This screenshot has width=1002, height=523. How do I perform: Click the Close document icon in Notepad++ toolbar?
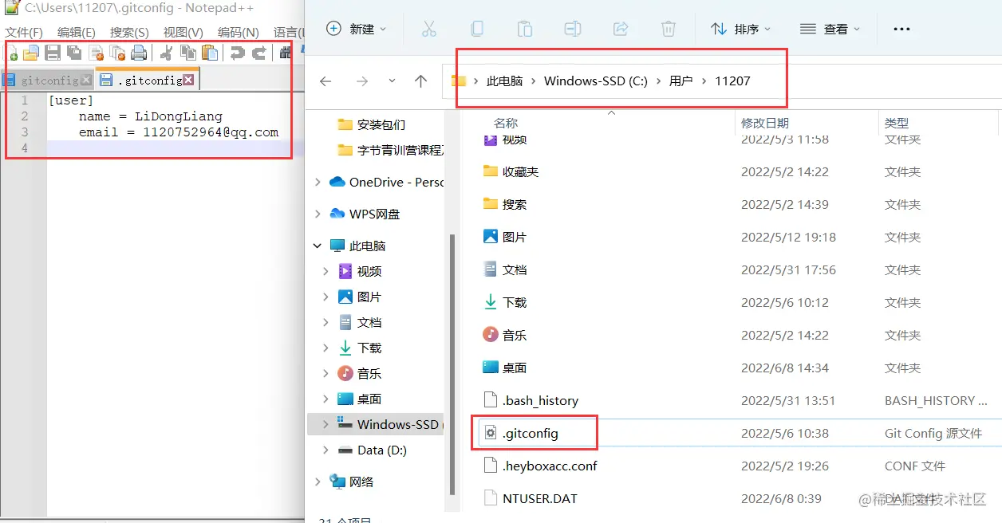[96, 53]
